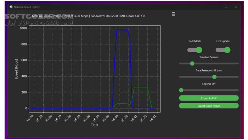248x140 pixels.
Task: Click the 'Data Retention: 31 days' label
Action: pyautogui.click(x=209, y=70)
